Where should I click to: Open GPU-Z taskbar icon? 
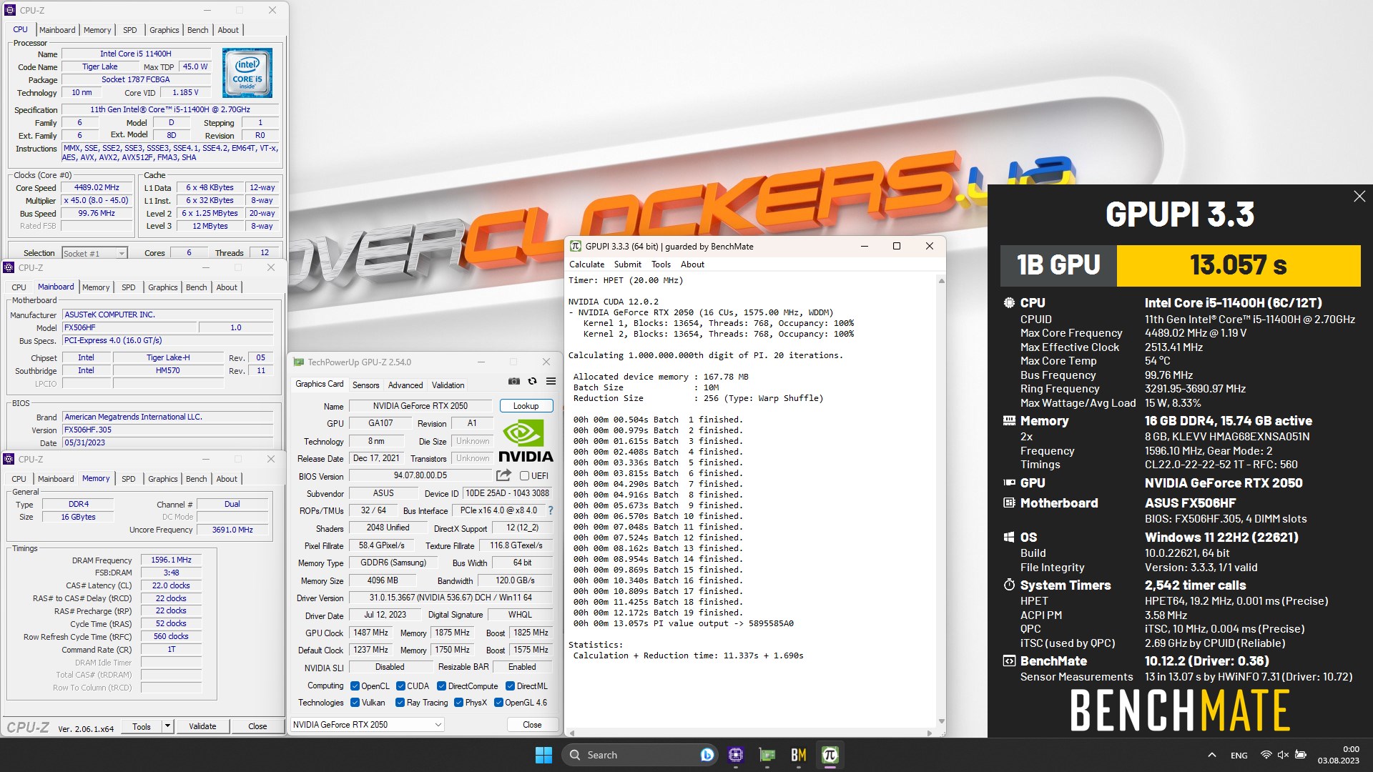point(767,755)
